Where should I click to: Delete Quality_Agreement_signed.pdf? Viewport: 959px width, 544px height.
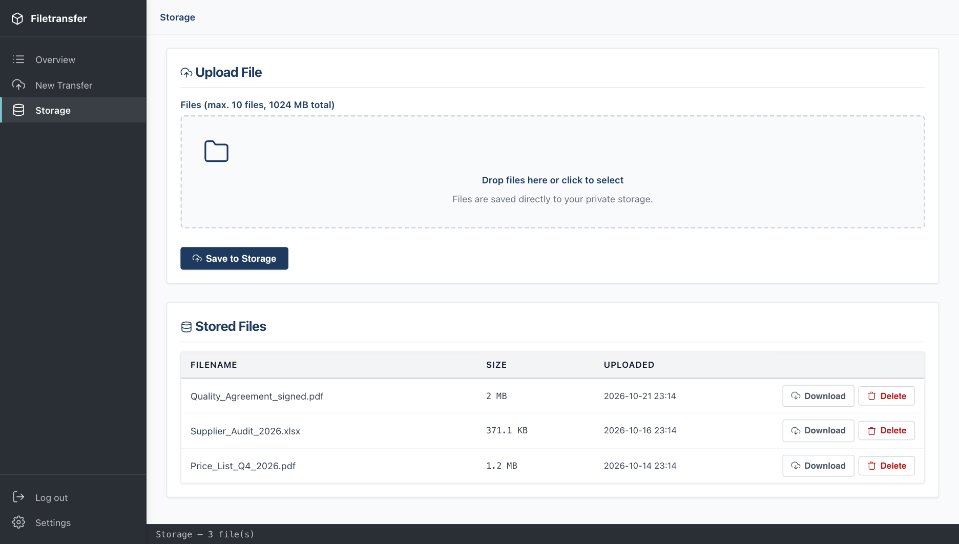coord(886,396)
